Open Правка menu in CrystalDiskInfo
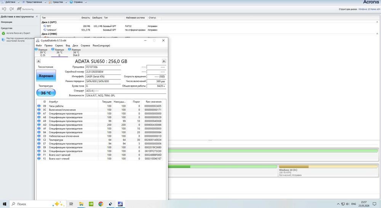This screenshot has height=208, width=381. 48,46
